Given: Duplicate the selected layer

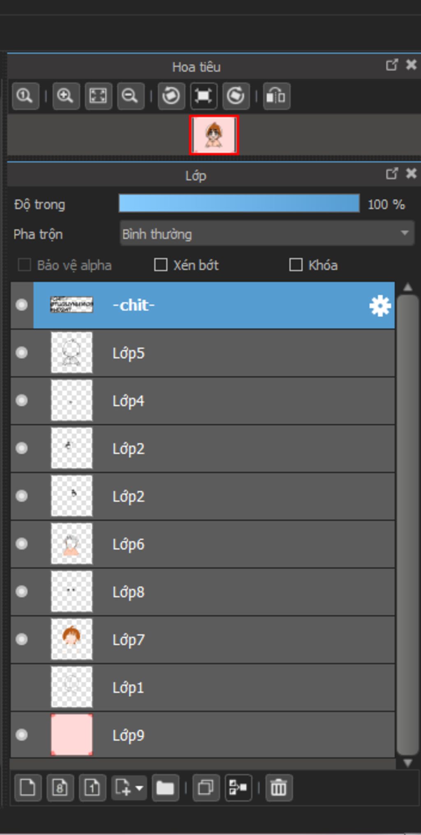Looking at the screenshot, I should (x=206, y=788).
